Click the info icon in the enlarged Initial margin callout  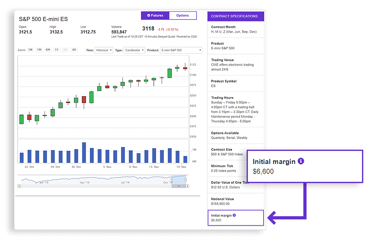[x=301, y=161]
